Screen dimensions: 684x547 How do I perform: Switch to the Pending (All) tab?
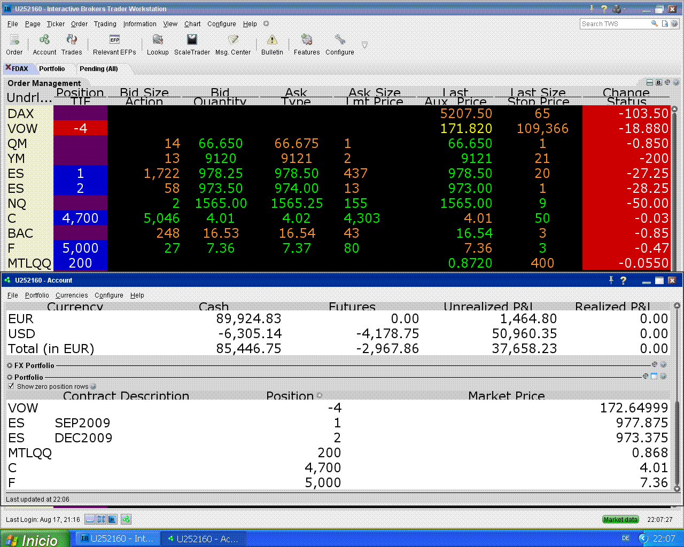pos(98,69)
